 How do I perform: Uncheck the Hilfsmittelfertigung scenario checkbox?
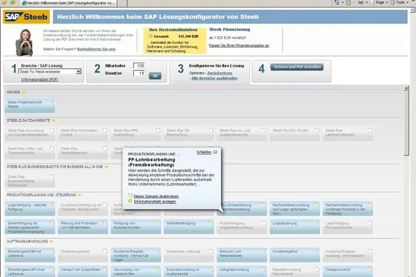coord(211,223)
